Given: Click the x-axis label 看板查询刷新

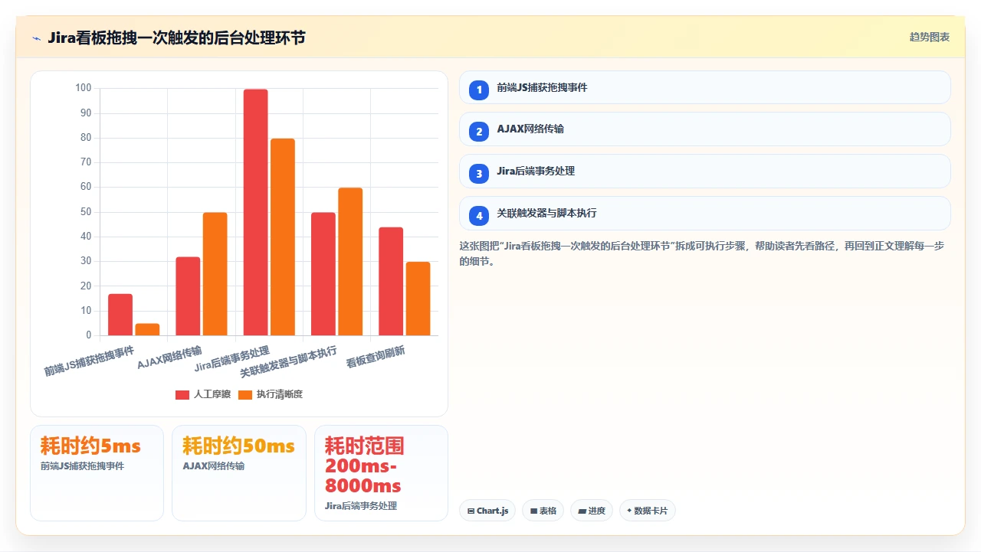Looking at the screenshot, I should [376, 356].
